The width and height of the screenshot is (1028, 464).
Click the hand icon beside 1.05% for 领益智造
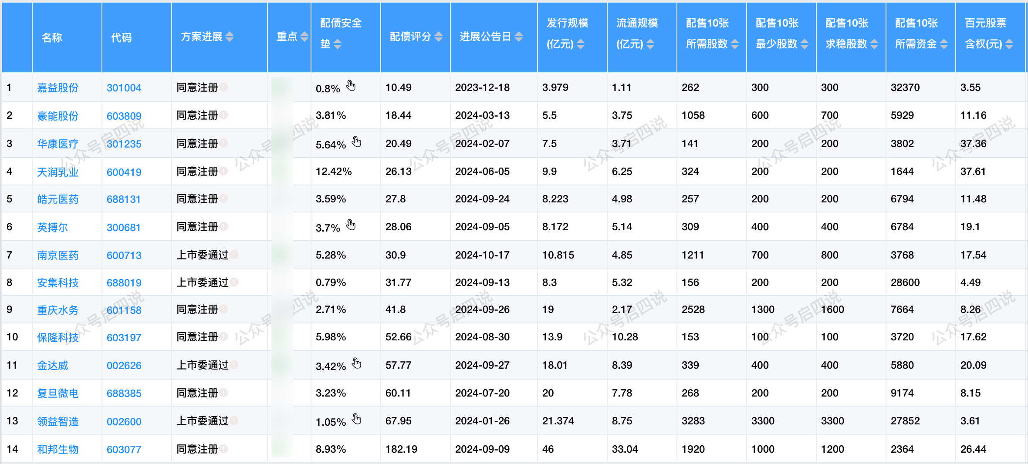click(x=356, y=419)
